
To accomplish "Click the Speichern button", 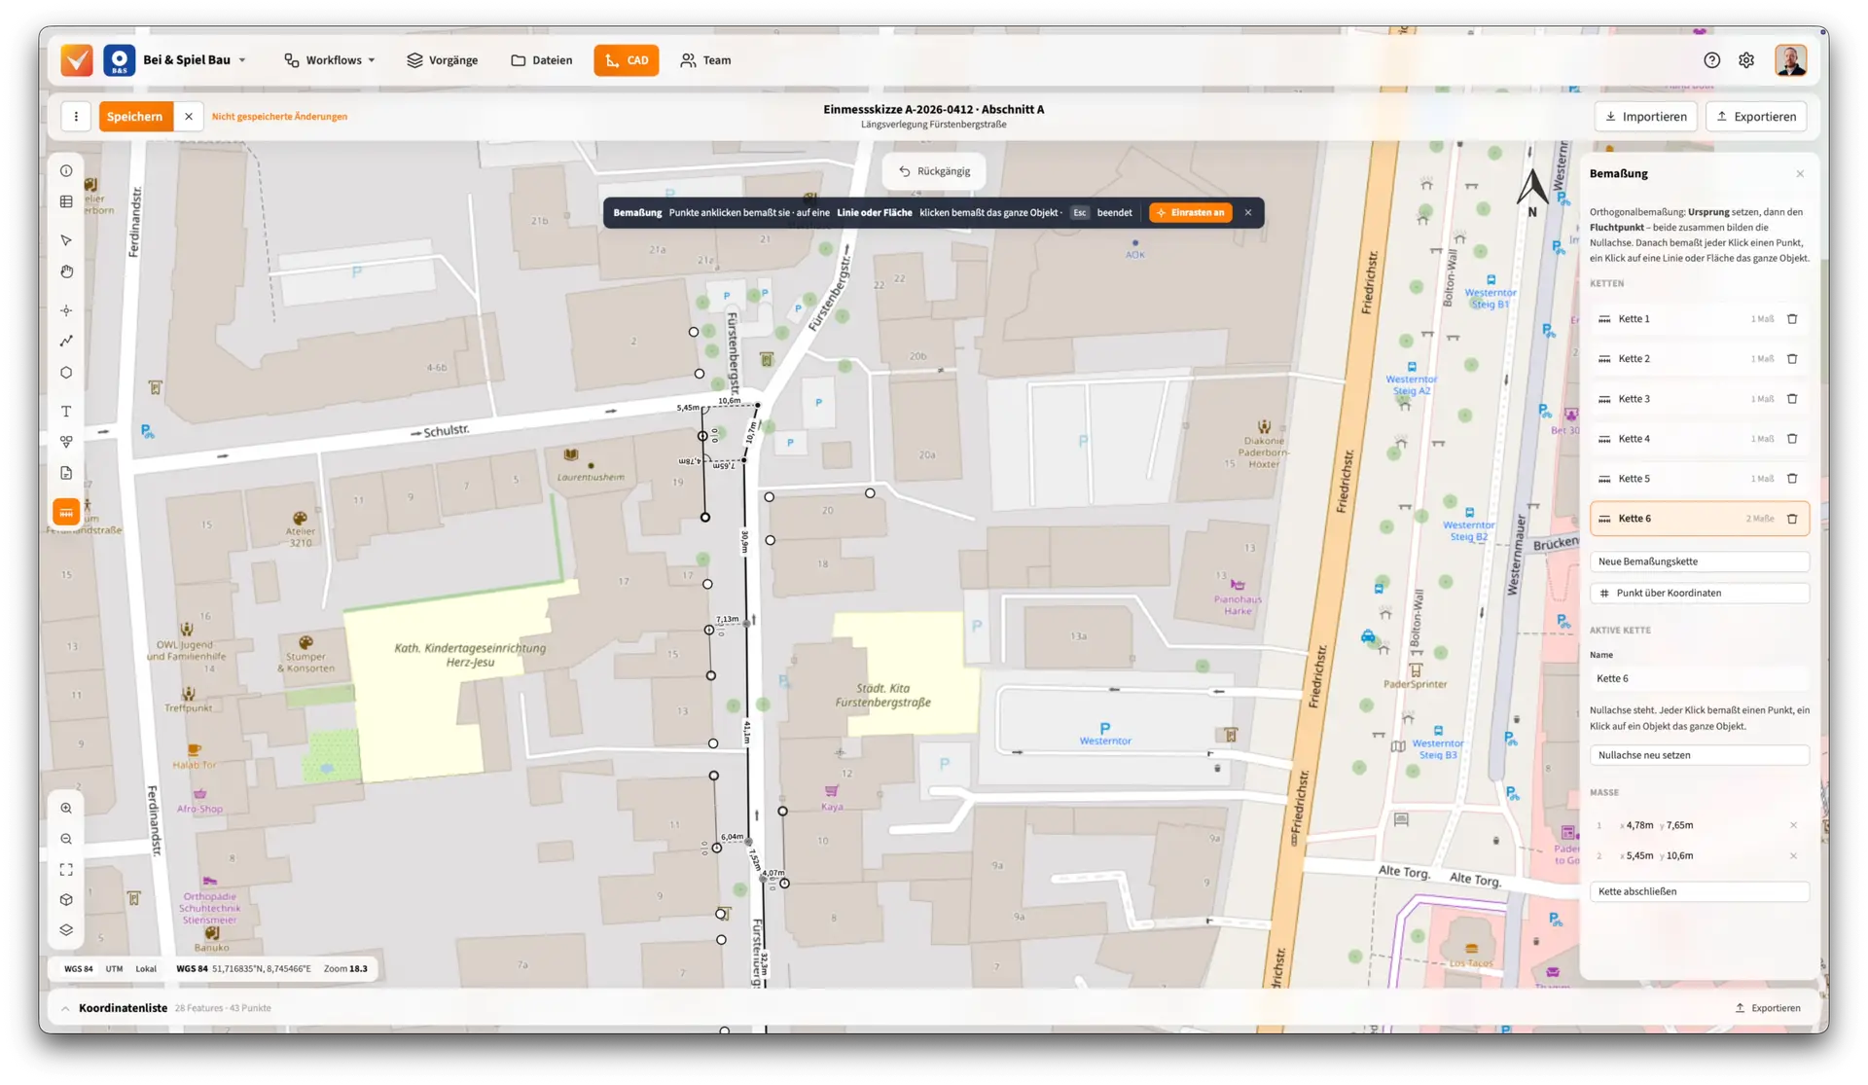I will click(x=135, y=117).
